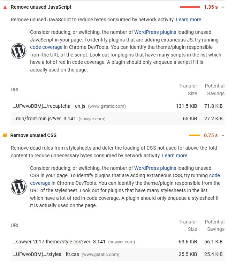Click the Remove unused JavaScript heading
The image size is (228, 265).
[41, 7]
